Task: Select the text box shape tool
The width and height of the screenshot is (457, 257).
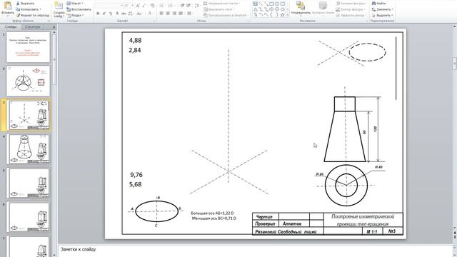Action: (x=256, y=4)
